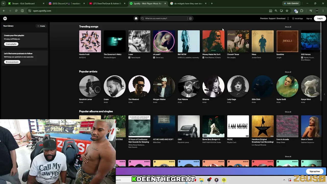This screenshot has height=184, width=327.
Task: Show all Popular albums and singles
Action: coord(288,112)
